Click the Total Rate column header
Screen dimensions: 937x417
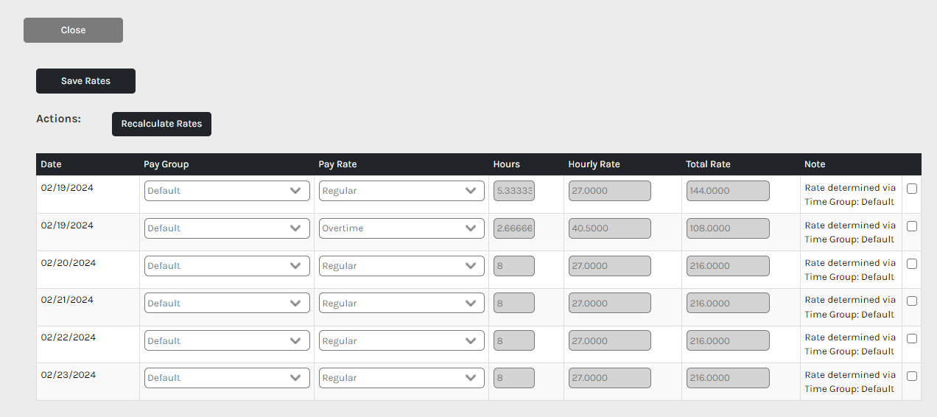click(708, 164)
